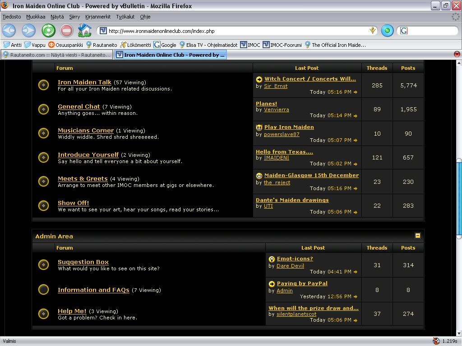Click the status icon for Iron Maiden Talk forum
462x346 pixels.
coord(44,85)
